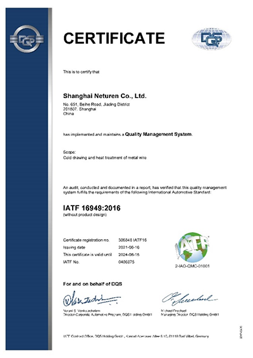Click the 'IATF 16949:2016' standard heading
The height and width of the screenshot is (358, 253).
pyautogui.click(x=92, y=208)
